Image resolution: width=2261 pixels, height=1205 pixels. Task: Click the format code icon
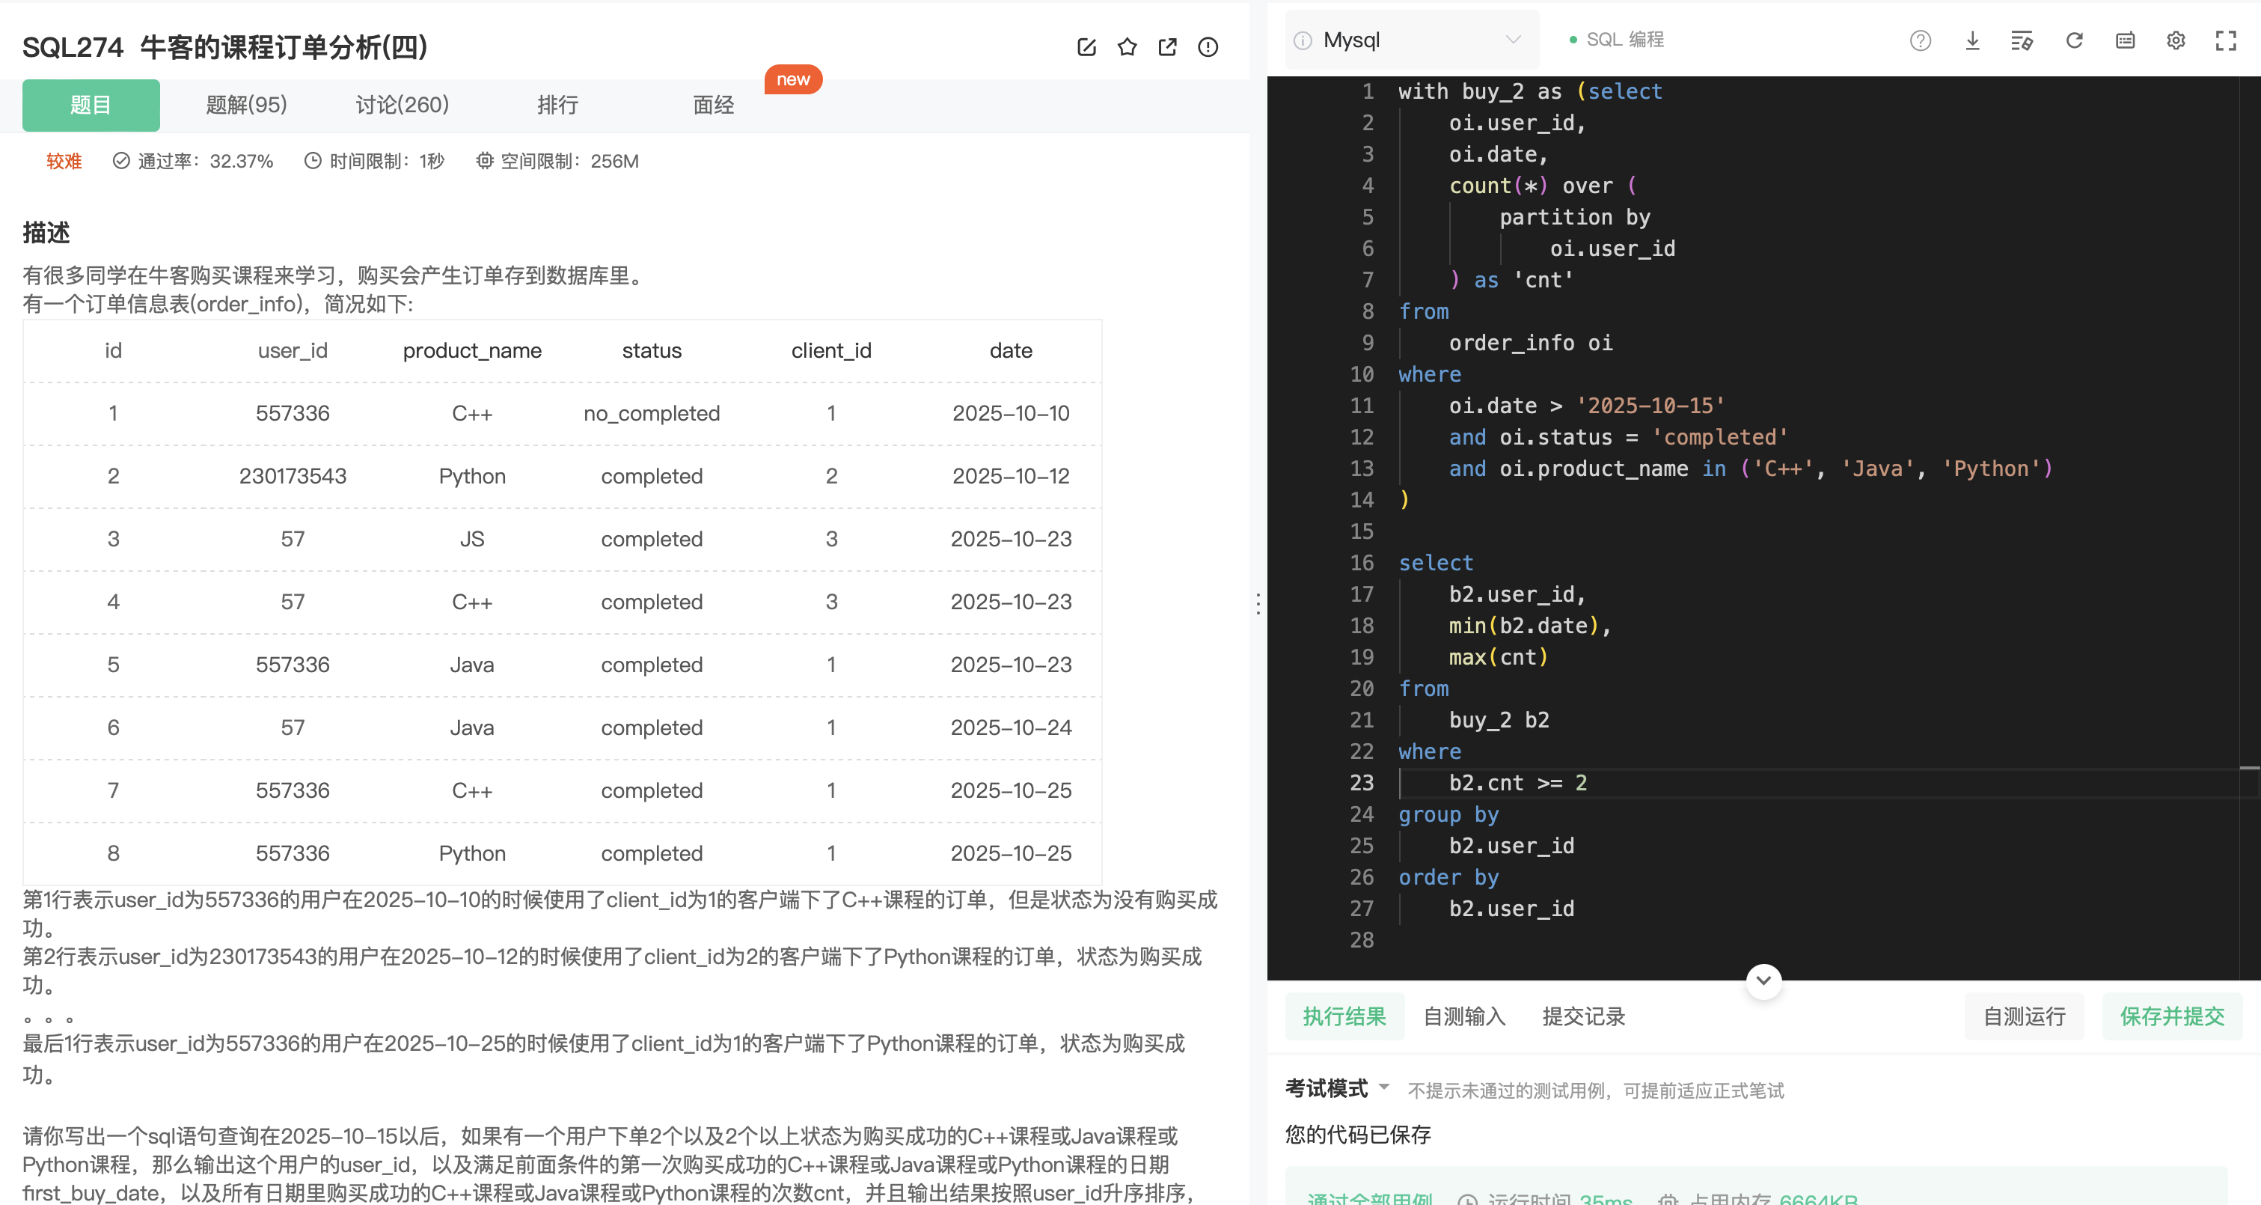tap(2022, 40)
